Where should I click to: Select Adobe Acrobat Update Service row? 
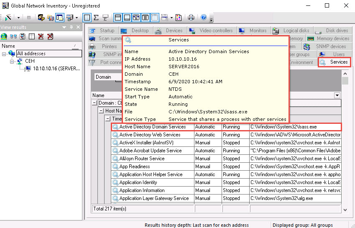point(226,151)
